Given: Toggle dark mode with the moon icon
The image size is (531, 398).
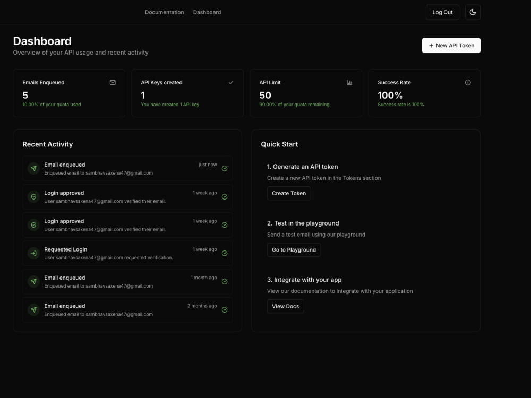Looking at the screenshot, I should pyautogui.click(x=473, y=12).
